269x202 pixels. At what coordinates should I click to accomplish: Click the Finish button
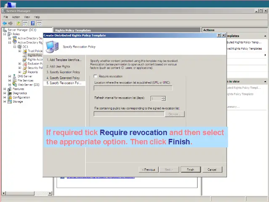click(190, 170)
